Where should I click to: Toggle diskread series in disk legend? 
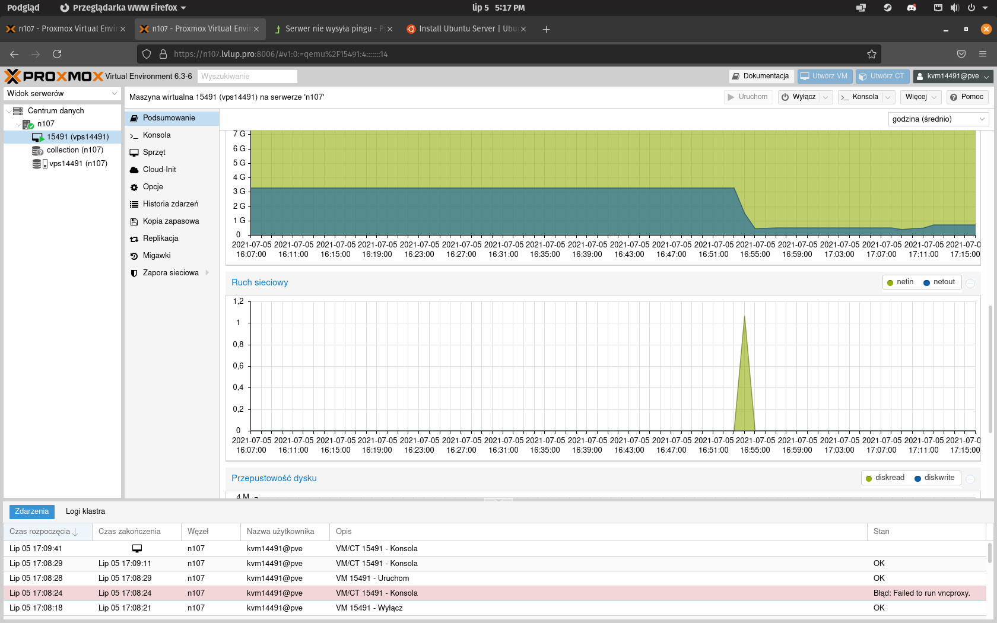(x=885, y=478)
